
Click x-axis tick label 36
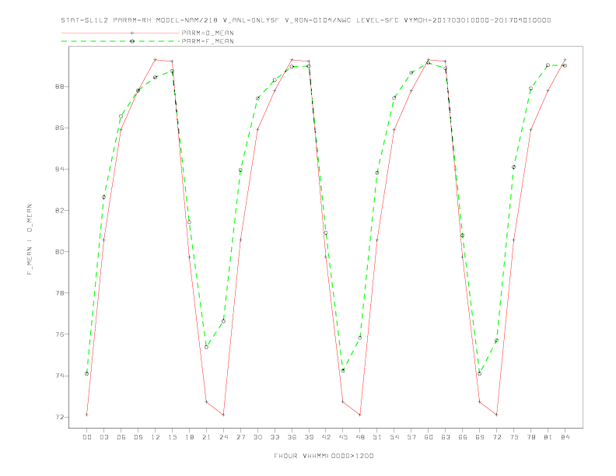coord(292,437)
